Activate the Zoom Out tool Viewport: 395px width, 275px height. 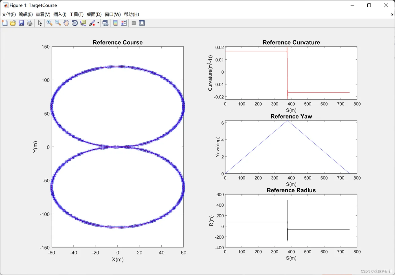tap(58, 23)
